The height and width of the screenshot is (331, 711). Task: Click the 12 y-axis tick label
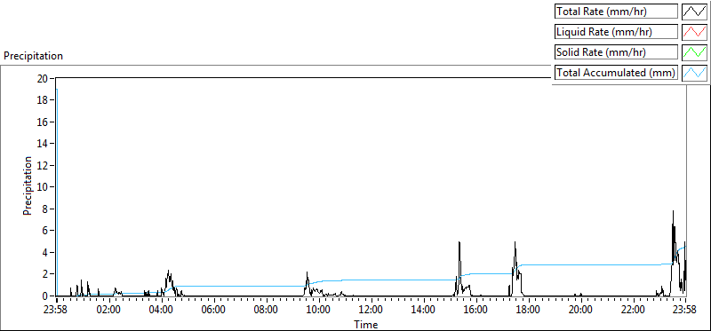pyautogui.click(x=44, y=165)
